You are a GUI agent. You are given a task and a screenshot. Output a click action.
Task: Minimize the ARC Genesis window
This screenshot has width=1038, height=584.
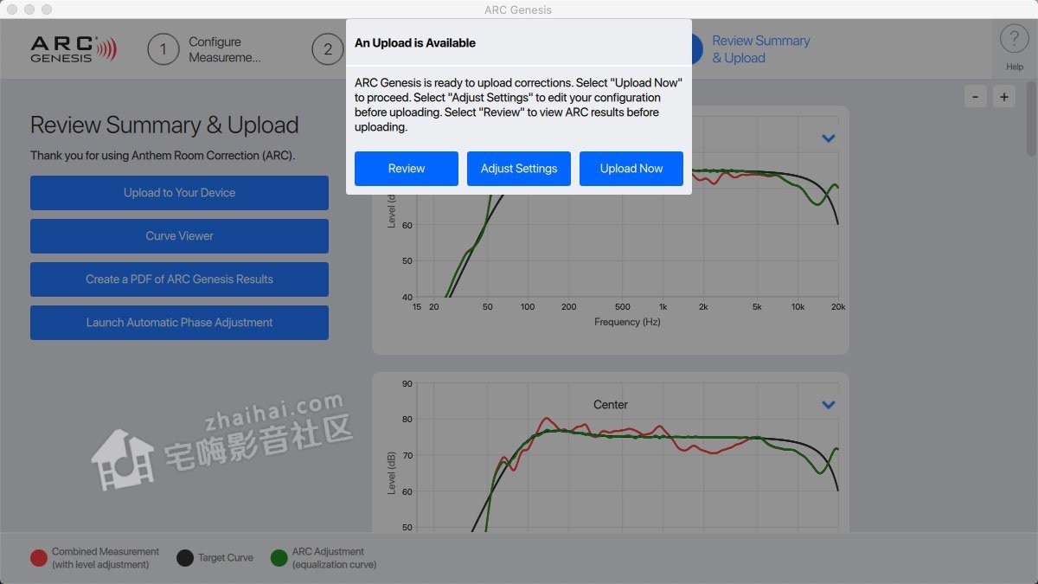click(x=29, y=10)
